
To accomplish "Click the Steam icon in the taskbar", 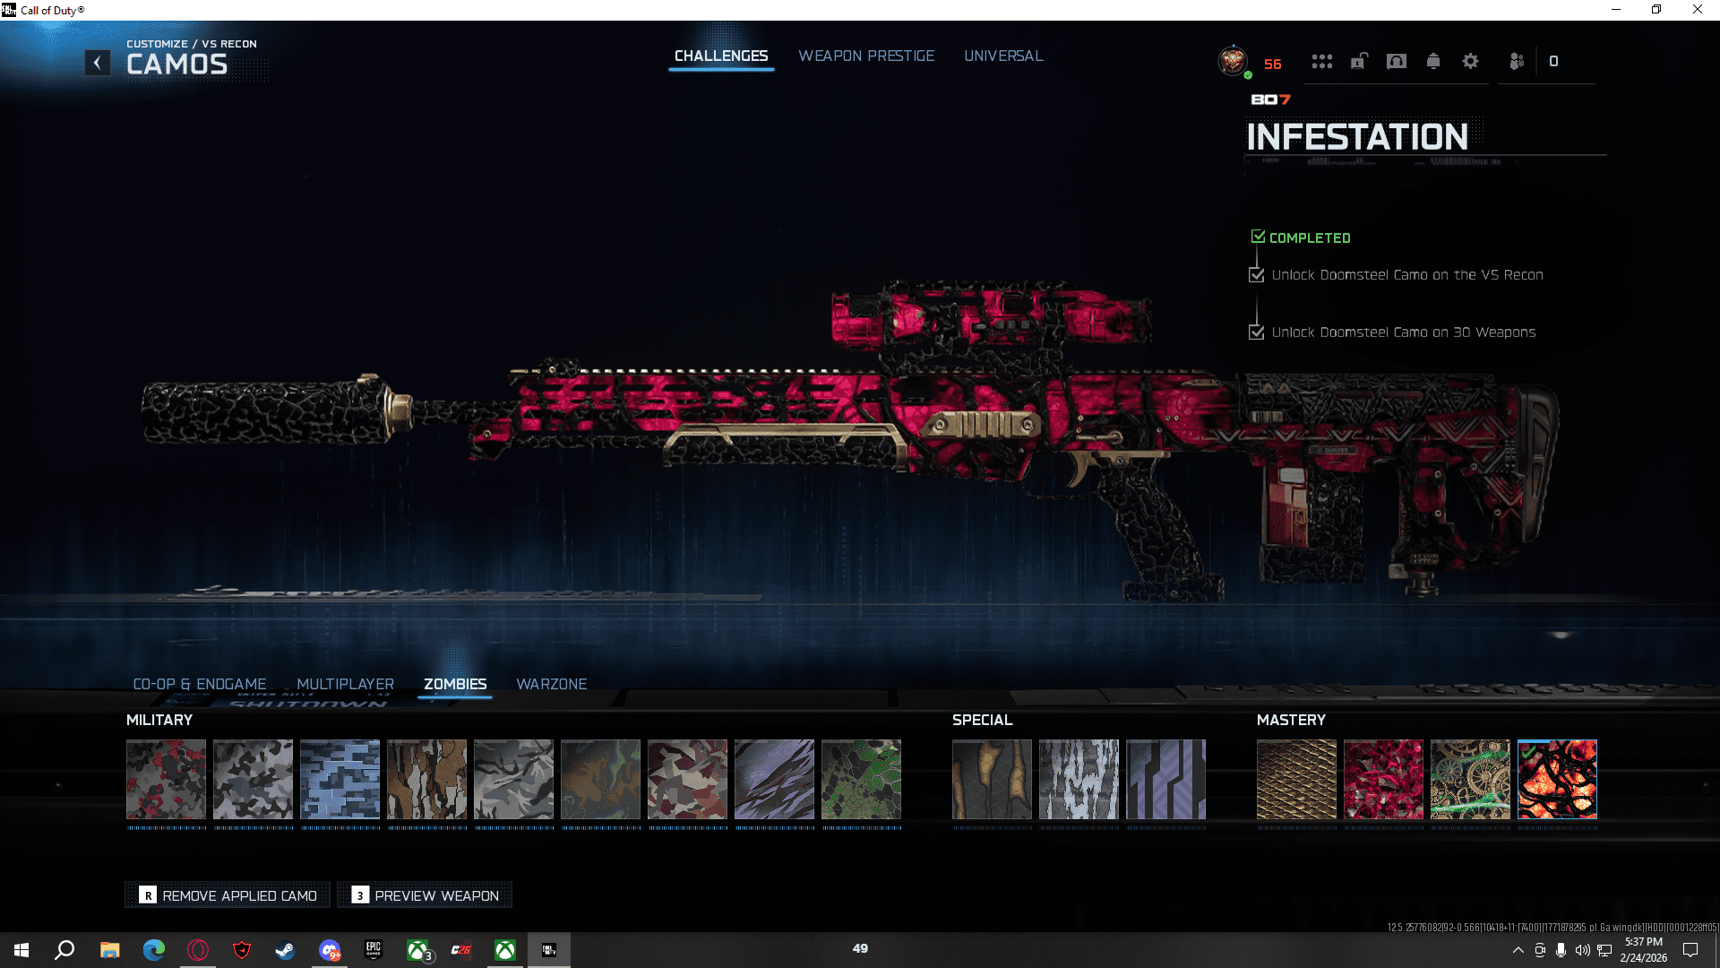I will coord(285,950).
